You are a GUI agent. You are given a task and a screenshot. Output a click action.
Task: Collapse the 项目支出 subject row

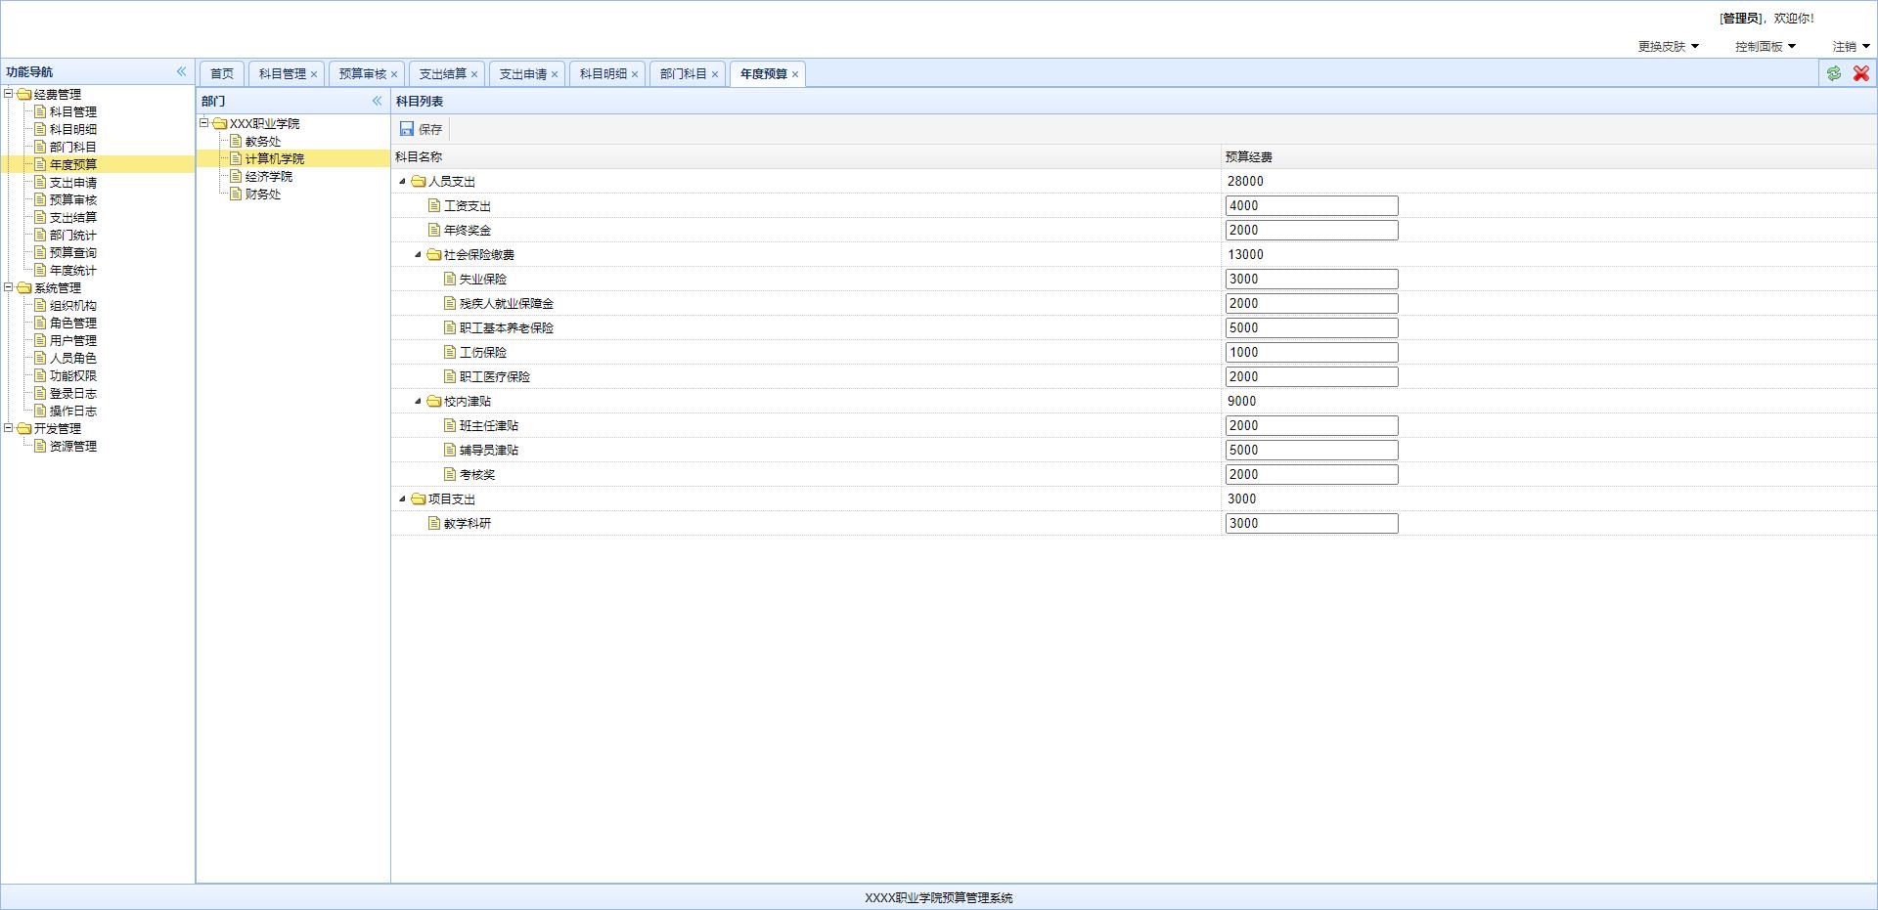[402, 498]
